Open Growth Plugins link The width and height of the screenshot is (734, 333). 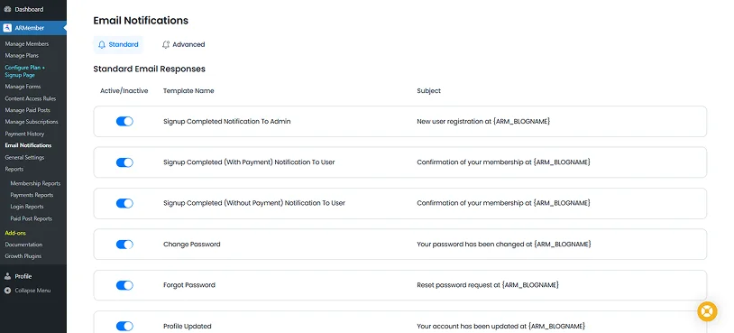(23, 256)
